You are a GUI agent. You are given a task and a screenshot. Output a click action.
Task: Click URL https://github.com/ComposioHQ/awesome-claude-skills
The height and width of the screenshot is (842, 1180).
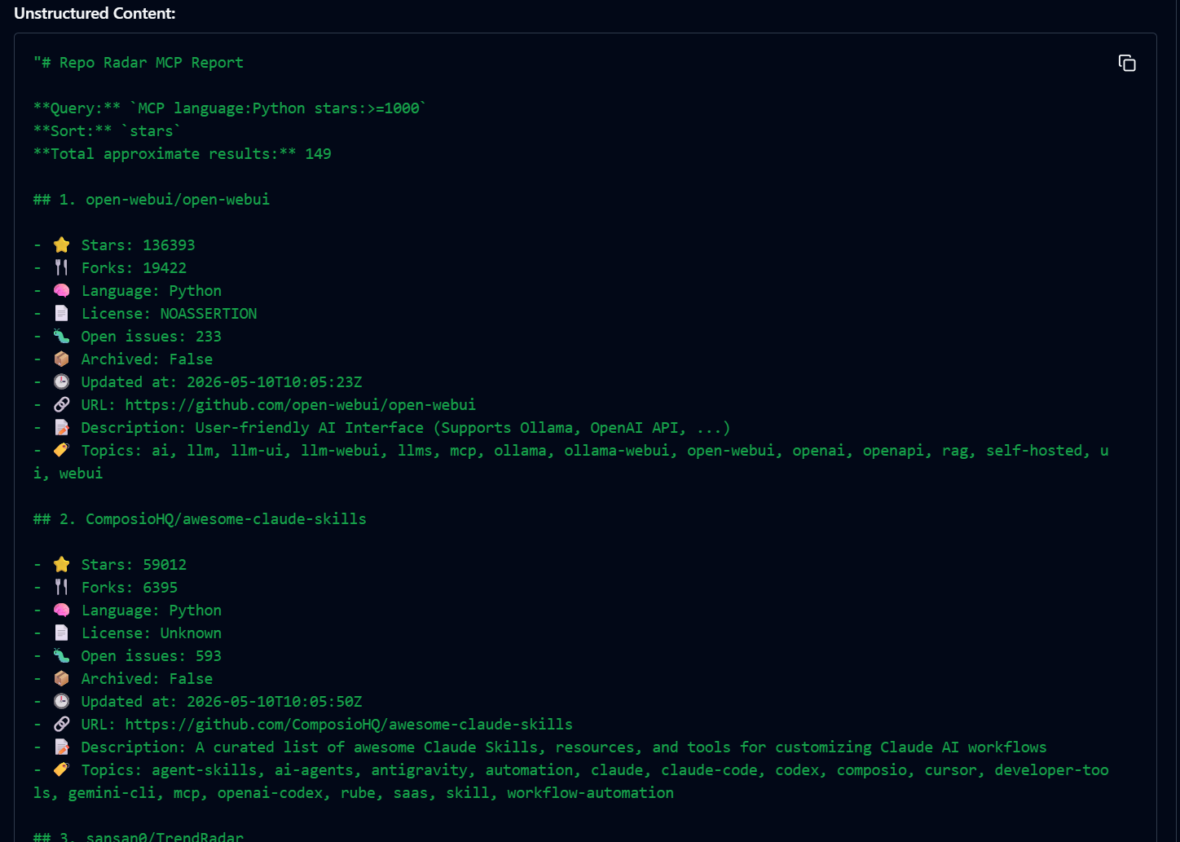pyautogui.click(x=349, y=725)
